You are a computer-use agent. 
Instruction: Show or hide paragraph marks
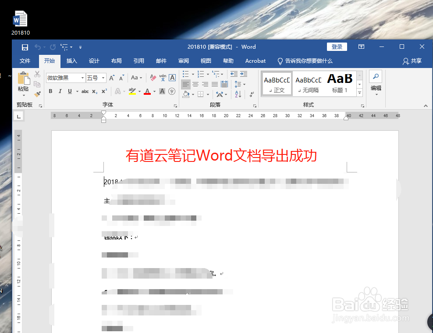(251, 94)
